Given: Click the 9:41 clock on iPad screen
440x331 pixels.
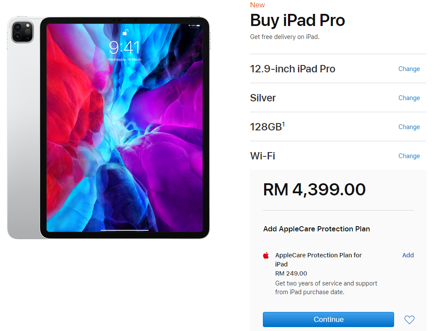Looking at the screenshot, I should [124, 47].
